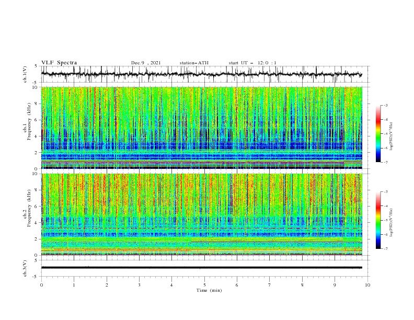Screen dimensions: 414x320
Task: Select the "start UT = 12:0 :1" label
Action: 252,63
